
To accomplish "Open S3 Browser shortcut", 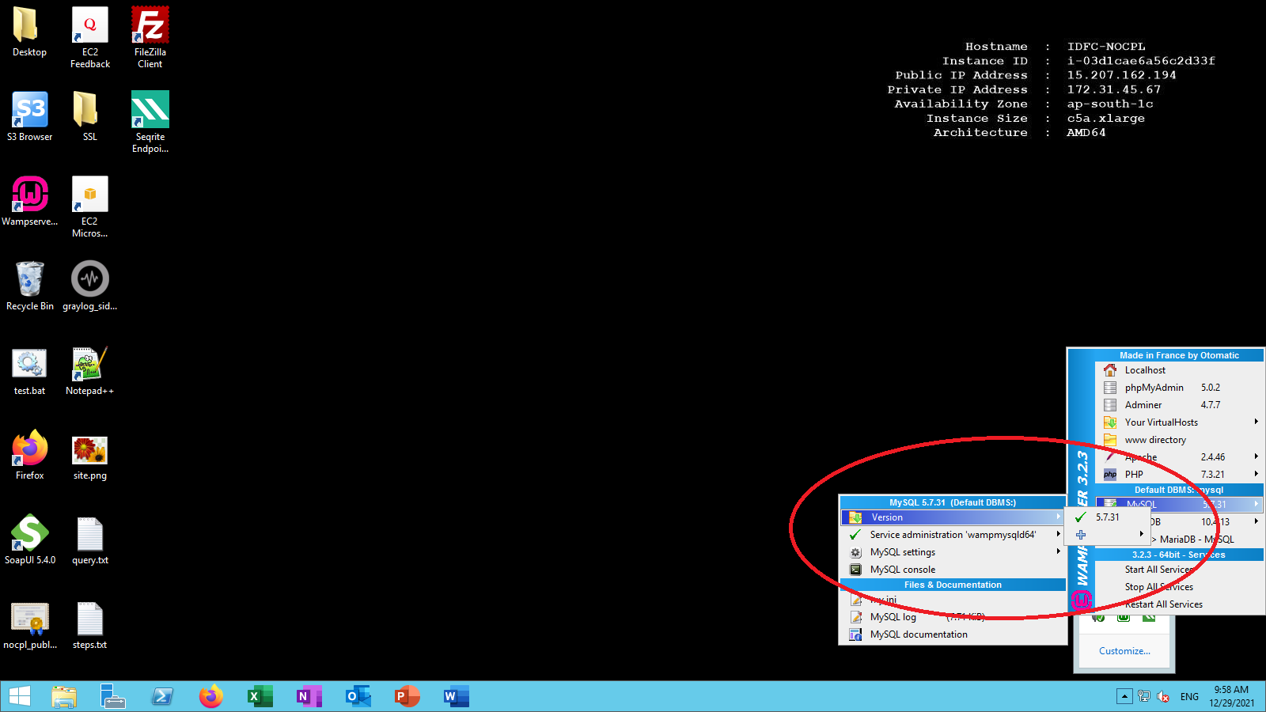I will 29,116.
